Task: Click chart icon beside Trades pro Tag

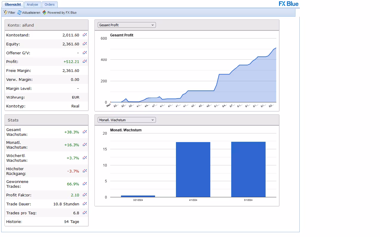Action: tap(85, 213)
